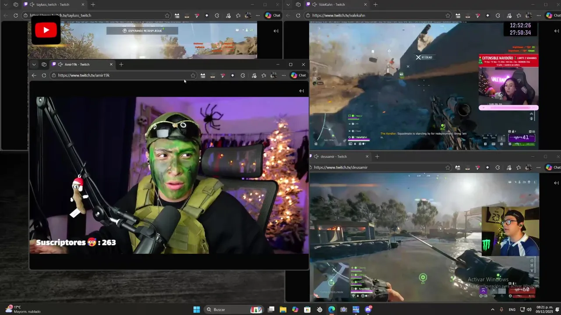Open Copilot Chat in tayluss_twitch window

(x=273, y=15)
